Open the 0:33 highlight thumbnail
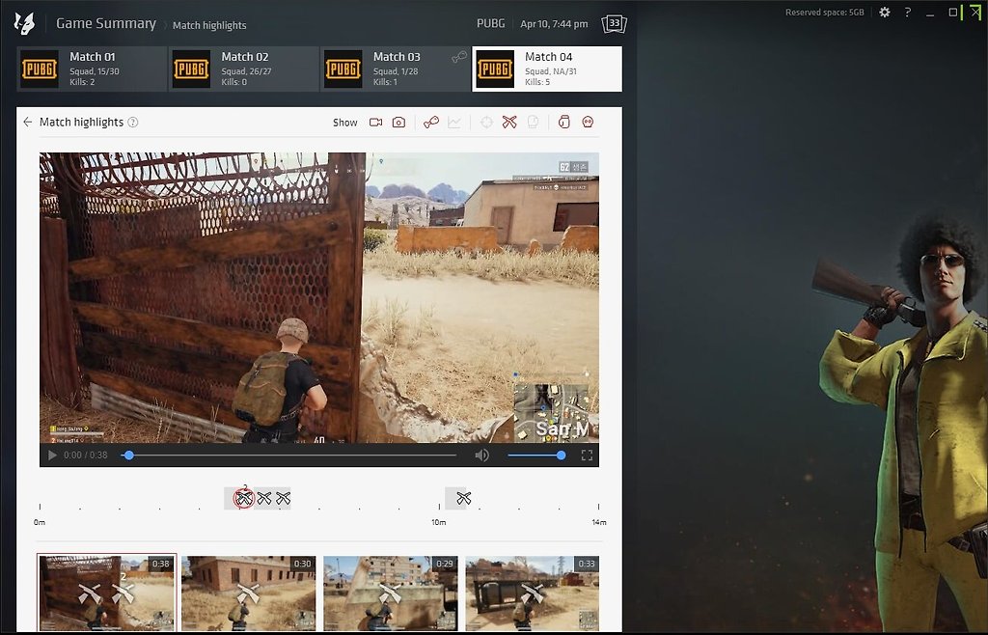Screen dimensions: 988x635 [x=533, y=593]
